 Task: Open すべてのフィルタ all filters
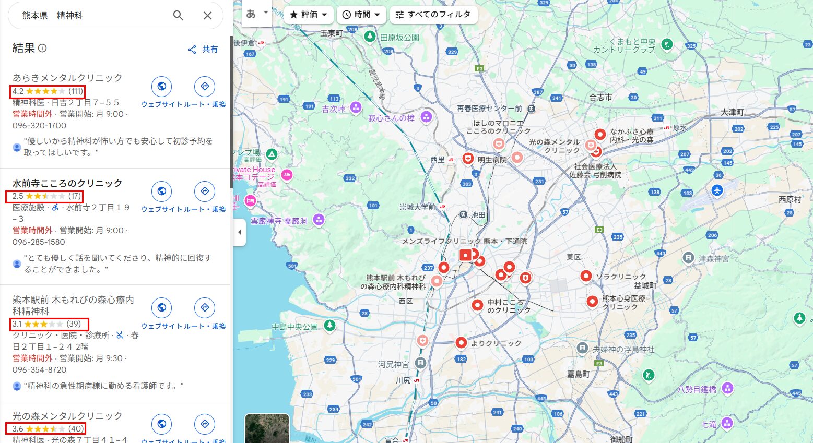pyautogui.click(x=433, y=15)
